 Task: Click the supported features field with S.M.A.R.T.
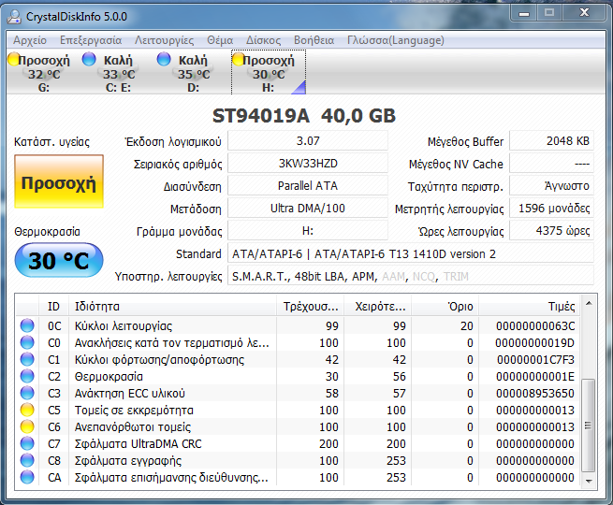pyautogui.click(x=411, y=277)
